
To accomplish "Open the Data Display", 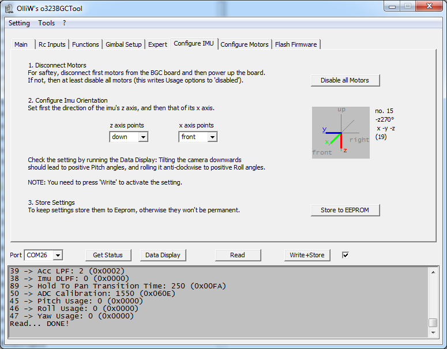I will point(163,255).
